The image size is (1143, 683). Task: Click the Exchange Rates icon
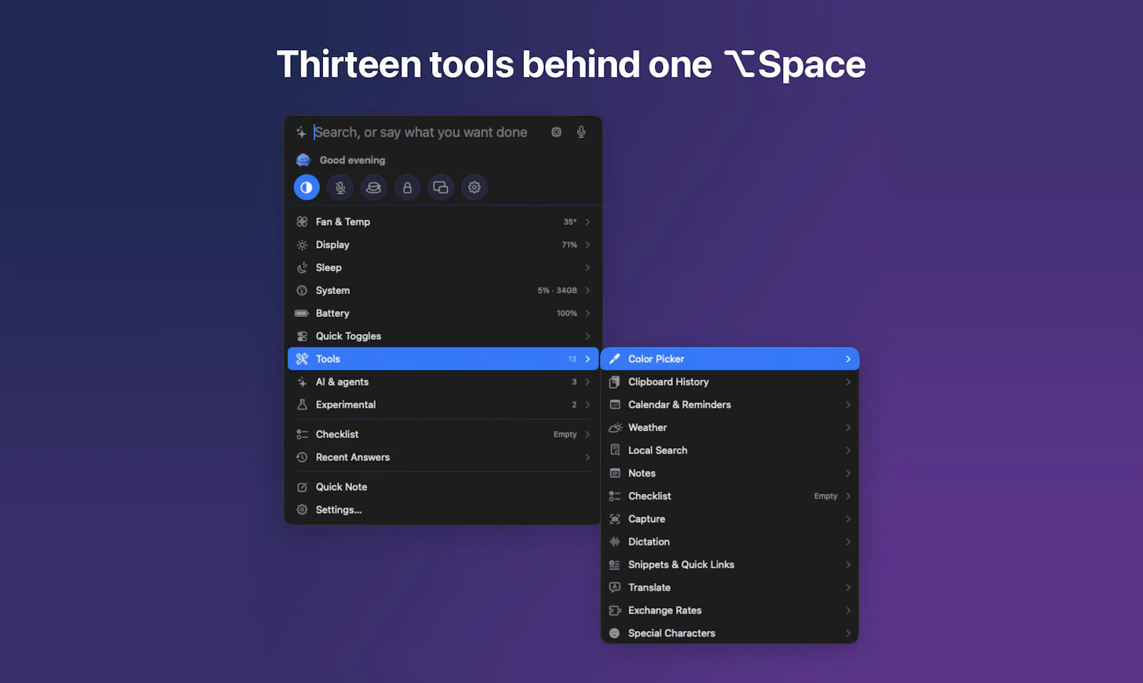tap(614, 610)
